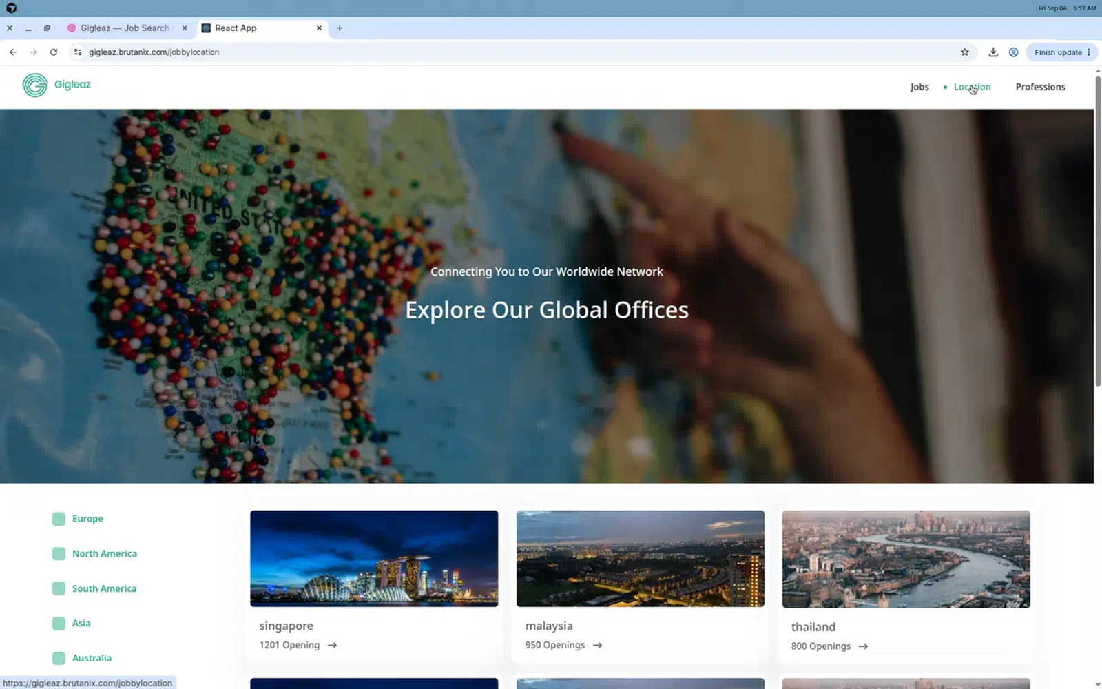This screenshot has width=1102, height=689.
Task: Click the arrow next to 1201 Opening
Action: click(333, 646)
